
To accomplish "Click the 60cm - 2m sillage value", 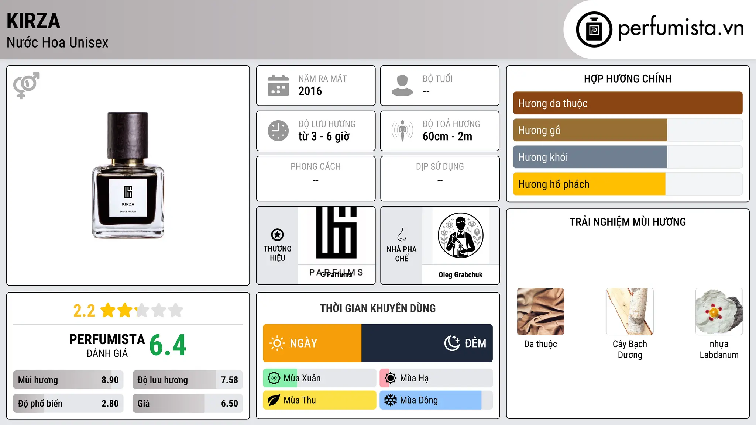I will point(447,137).
